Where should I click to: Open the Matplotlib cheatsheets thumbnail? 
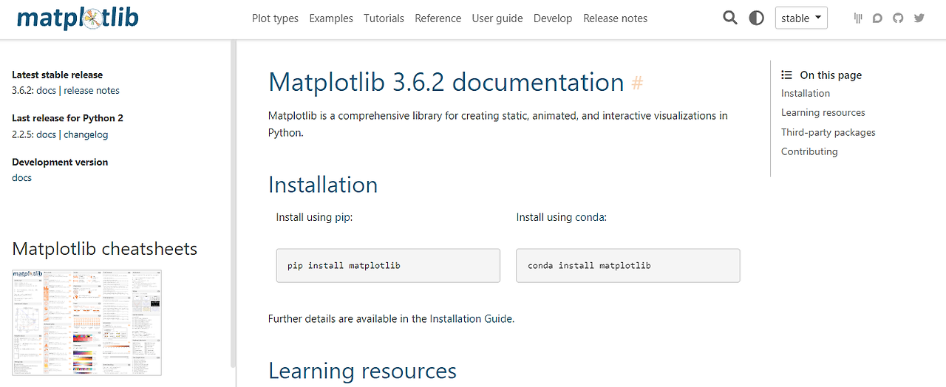tap(86, 322)
